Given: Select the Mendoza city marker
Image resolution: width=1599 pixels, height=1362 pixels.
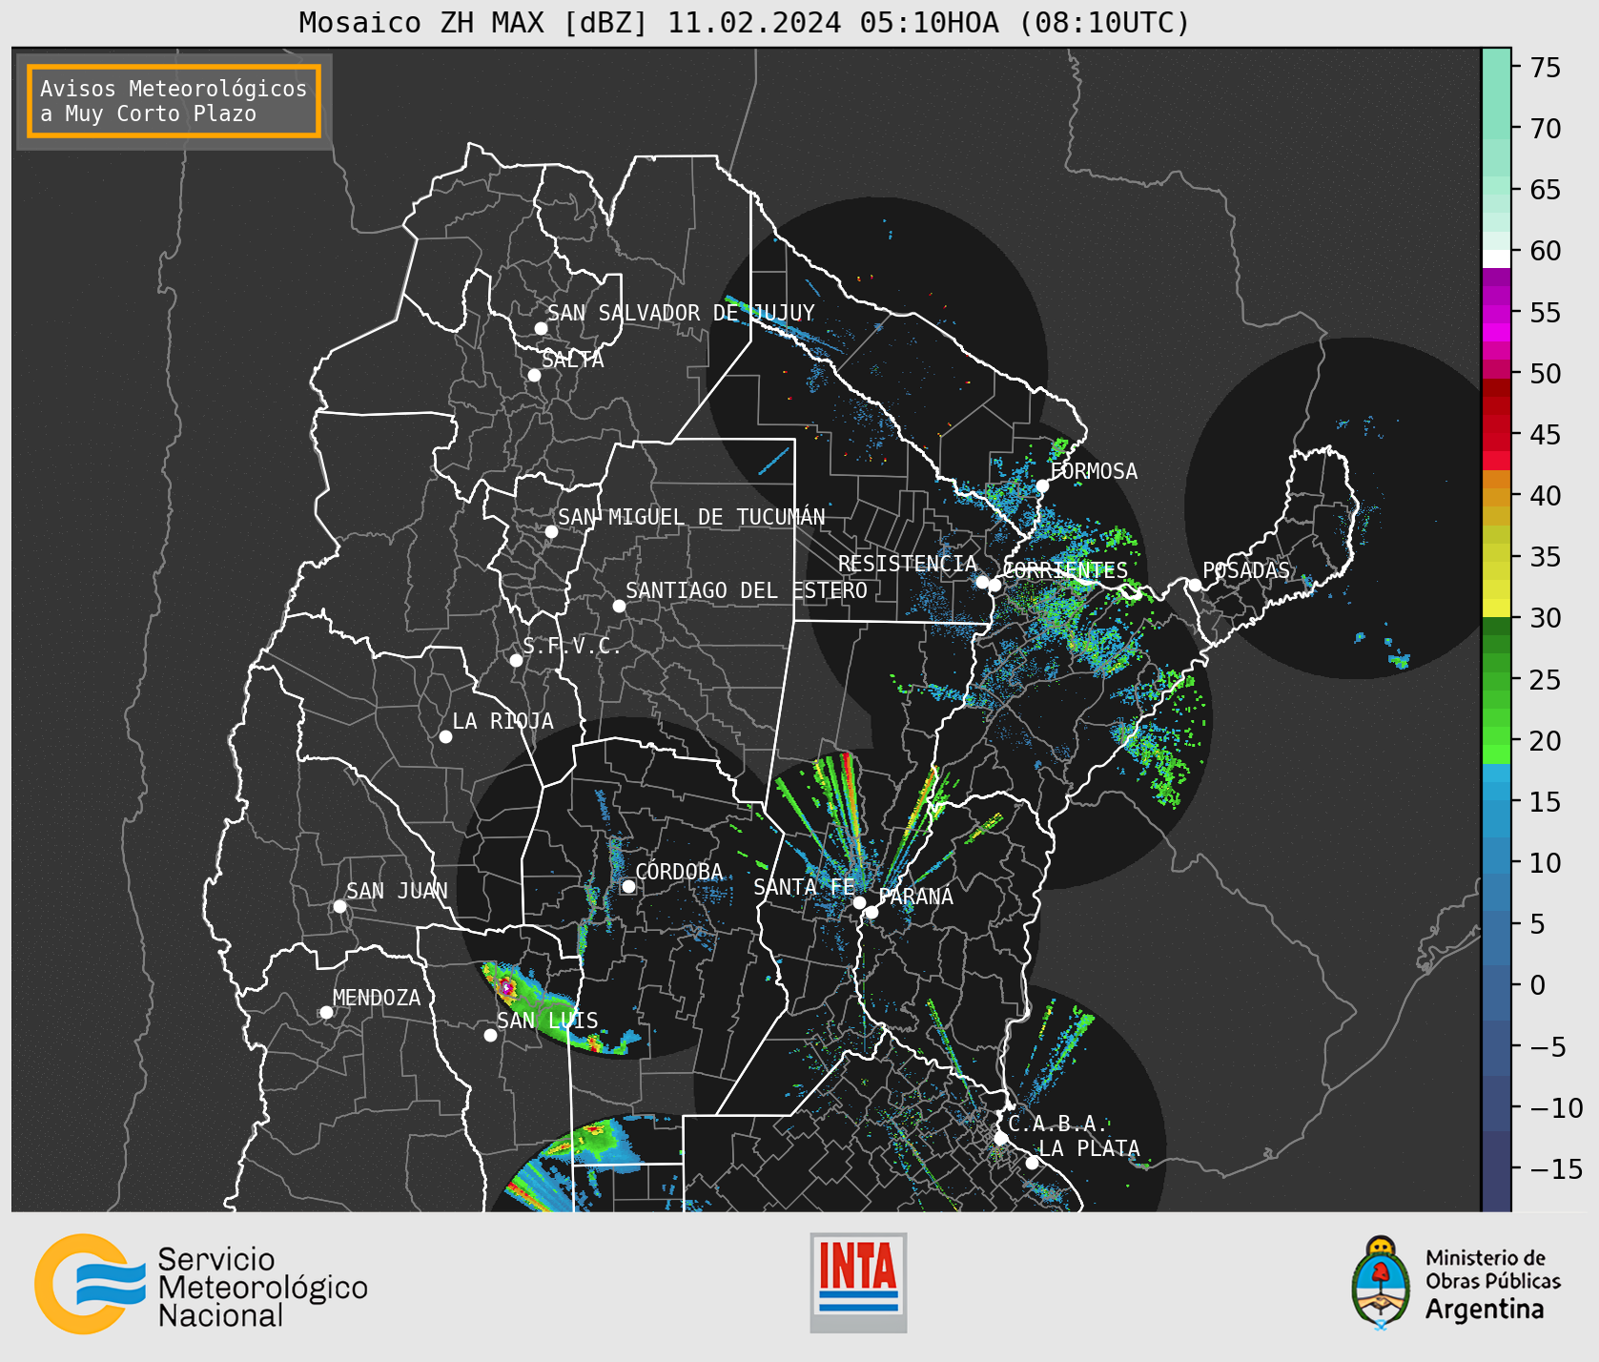Looking at the screenshot, I should (326, 1012).
